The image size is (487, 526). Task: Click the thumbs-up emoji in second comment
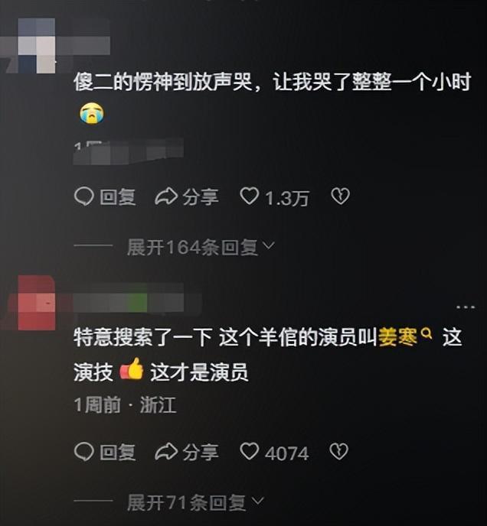click(x=132, y=369)
